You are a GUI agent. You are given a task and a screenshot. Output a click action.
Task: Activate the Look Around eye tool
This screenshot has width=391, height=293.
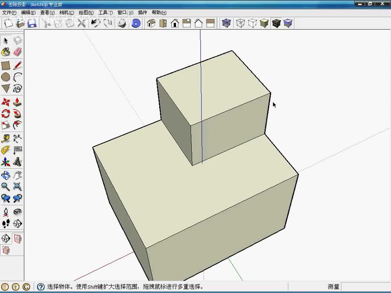pyautogui.click(x=18, y=212)
